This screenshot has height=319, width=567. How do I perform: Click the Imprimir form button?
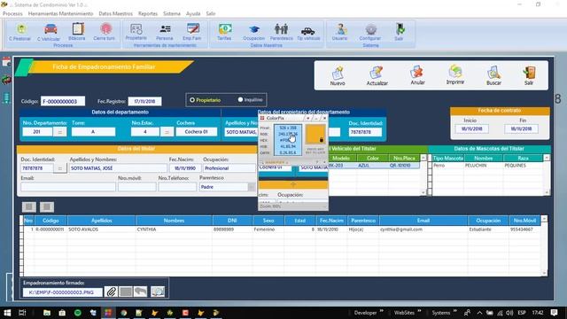(455, 75)
